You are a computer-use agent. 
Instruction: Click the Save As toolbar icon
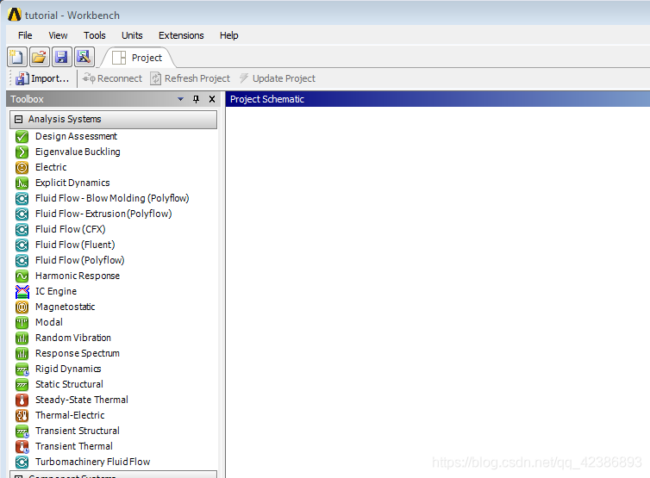(x=84, y=57)
